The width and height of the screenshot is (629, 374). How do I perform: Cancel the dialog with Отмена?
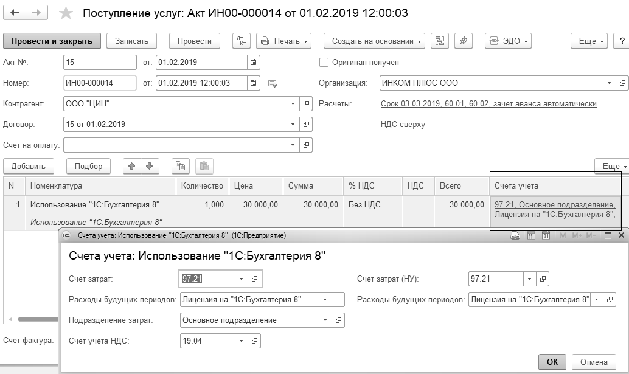(594, 362)
